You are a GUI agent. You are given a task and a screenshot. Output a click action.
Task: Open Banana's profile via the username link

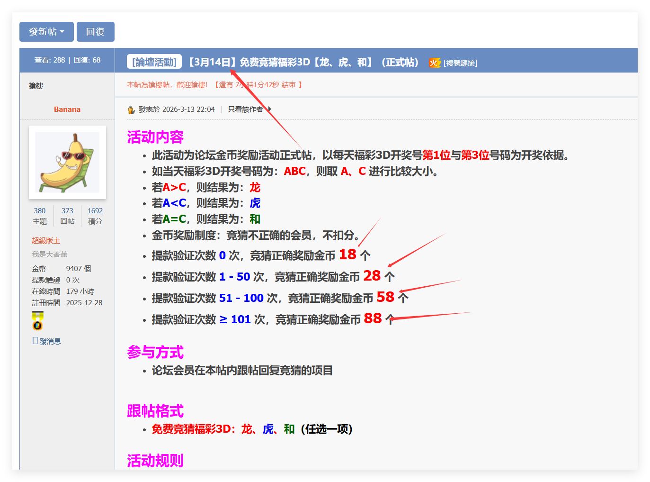67,109
